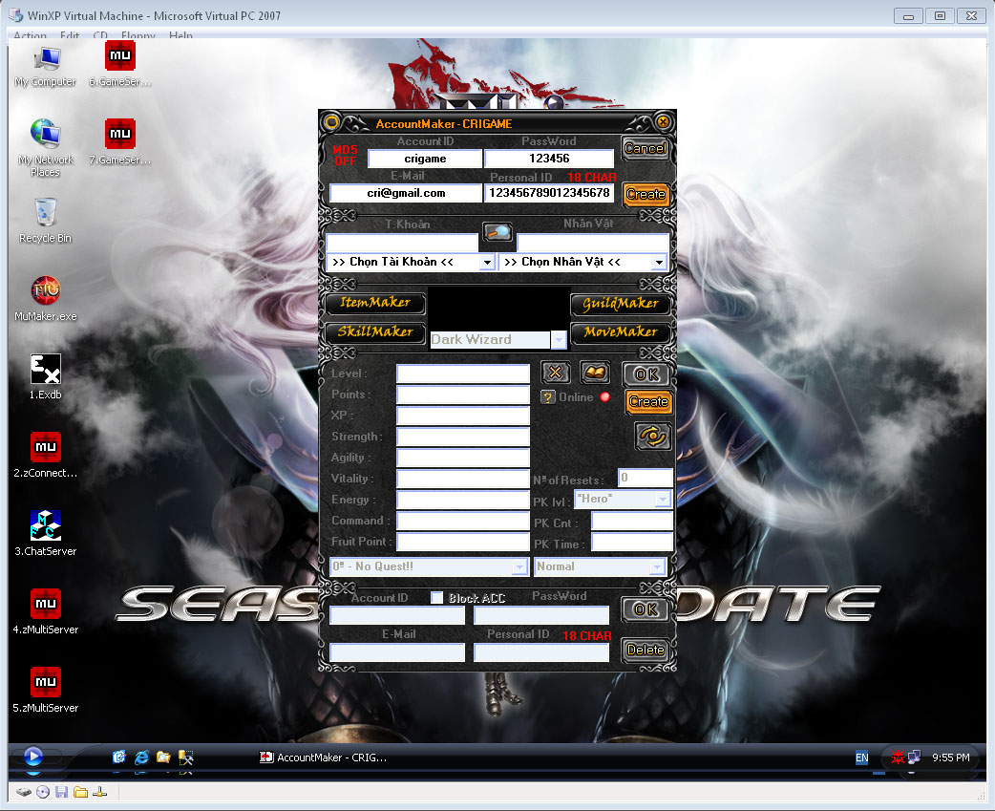The height and width of the screenshot is (811, 995).
Task: Click the X clear icon beside Level
Action: pos(555,373)
